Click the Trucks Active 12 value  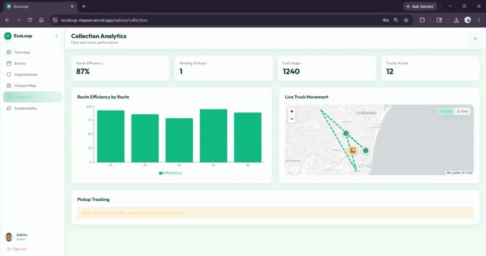click(390, 72)
